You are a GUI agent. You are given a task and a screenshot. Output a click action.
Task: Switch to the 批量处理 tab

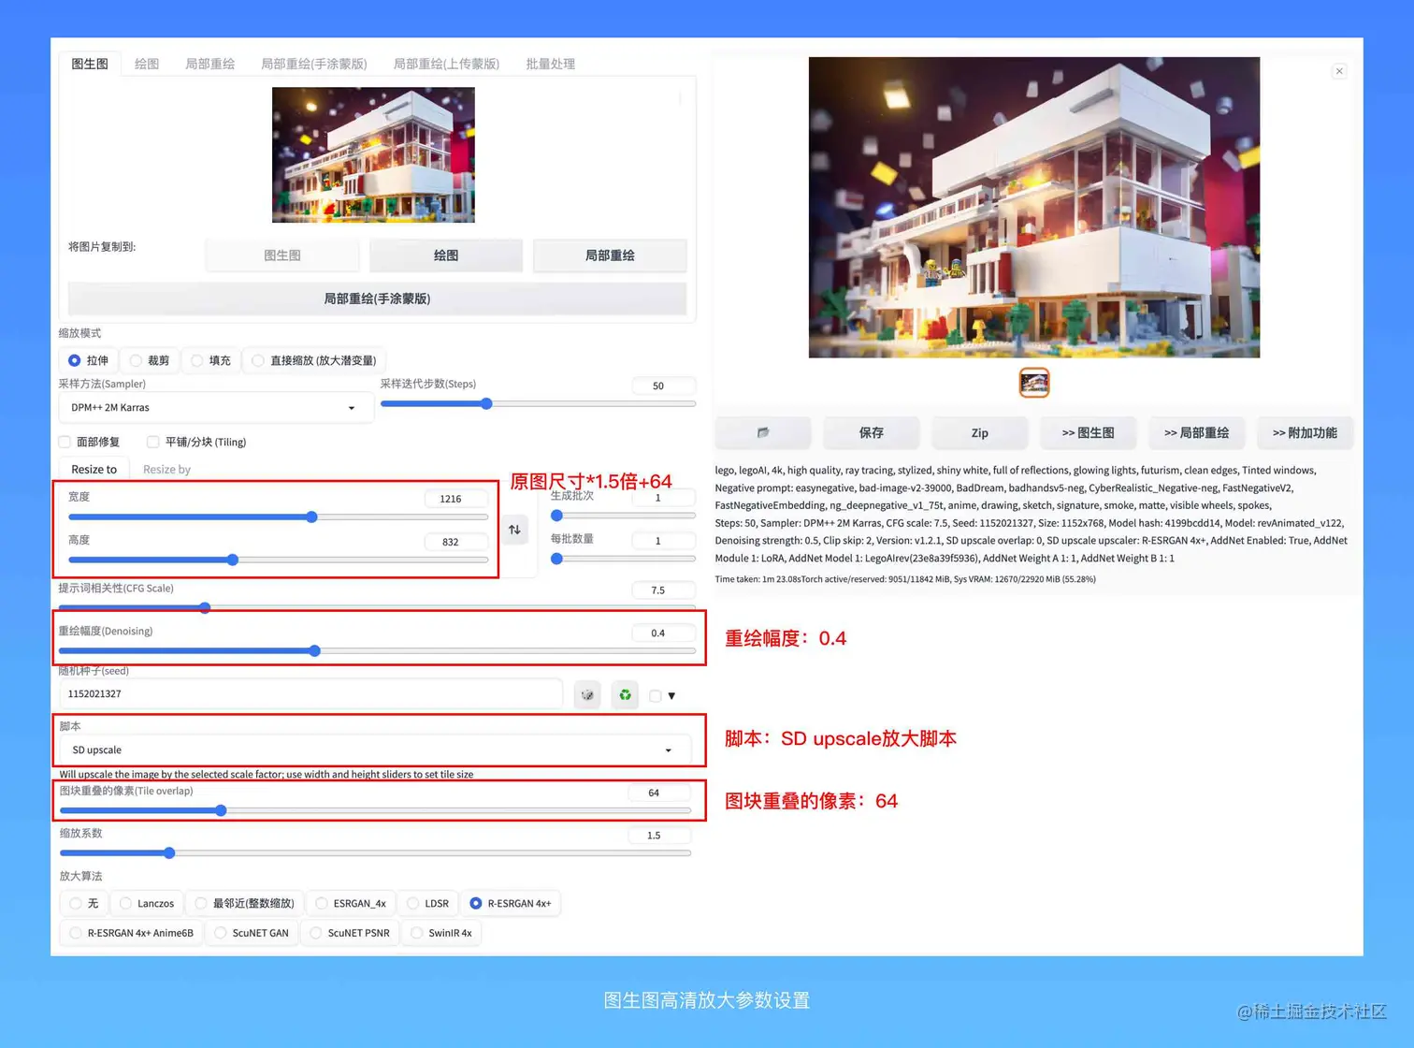[550, 63]
